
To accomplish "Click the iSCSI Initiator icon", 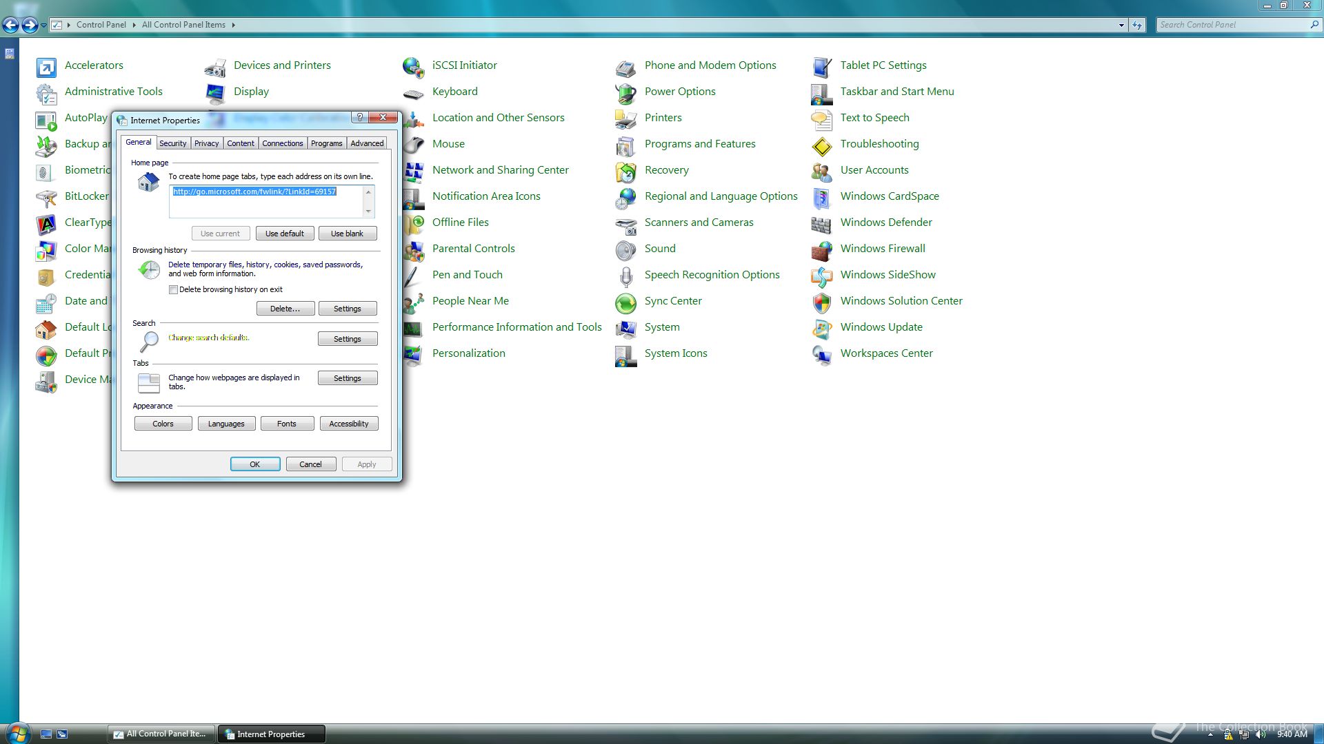I will pos(414,66).
